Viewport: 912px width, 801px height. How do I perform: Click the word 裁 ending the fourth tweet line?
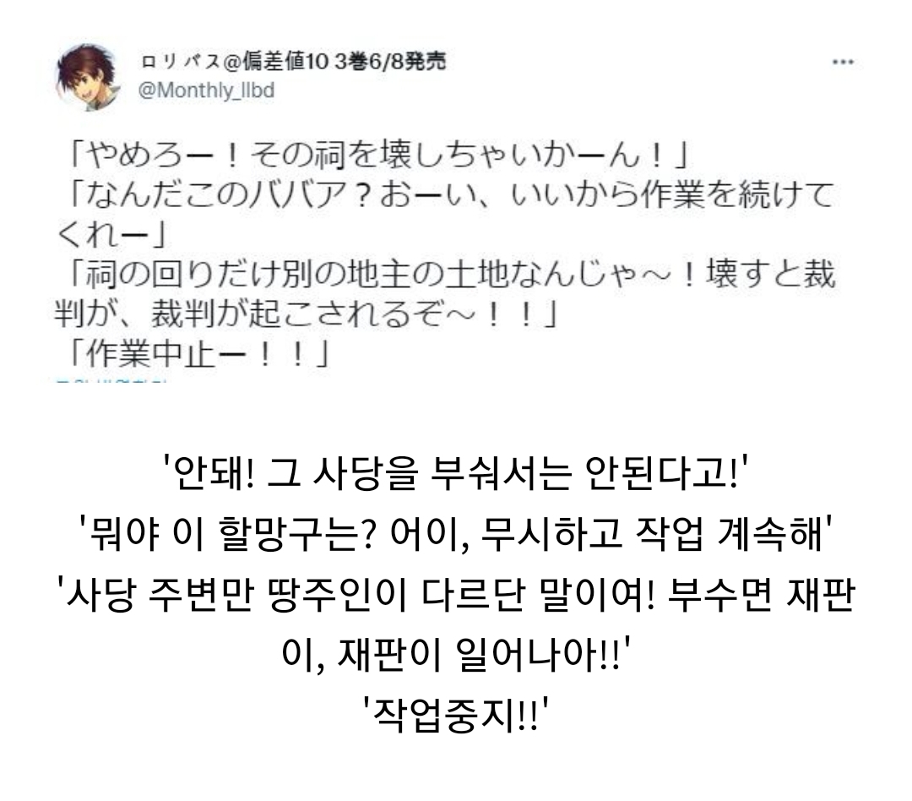[x=819, y=274]
